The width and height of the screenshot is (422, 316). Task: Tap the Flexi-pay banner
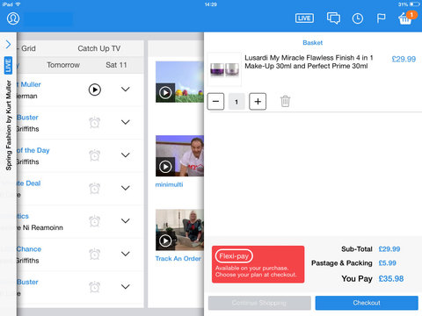tap(258, 264)
